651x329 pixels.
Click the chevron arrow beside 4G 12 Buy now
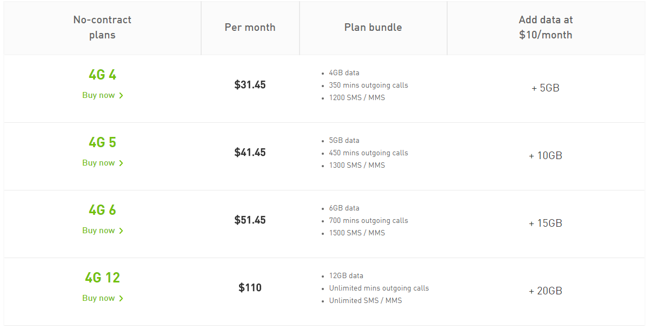[x=121, y=299]
